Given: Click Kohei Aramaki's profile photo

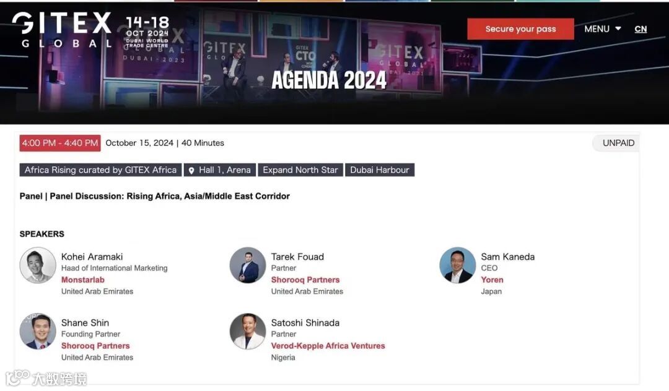Looking at the screenshot, I should (x=38, y=265).
